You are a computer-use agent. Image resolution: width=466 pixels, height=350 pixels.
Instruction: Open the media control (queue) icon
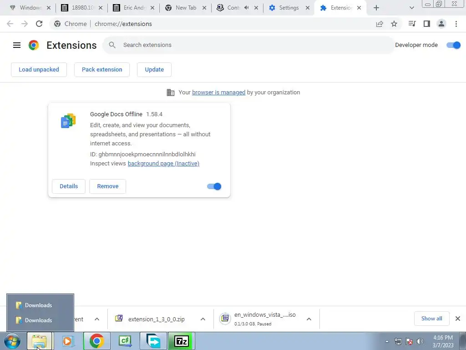(x=412, y=24)
